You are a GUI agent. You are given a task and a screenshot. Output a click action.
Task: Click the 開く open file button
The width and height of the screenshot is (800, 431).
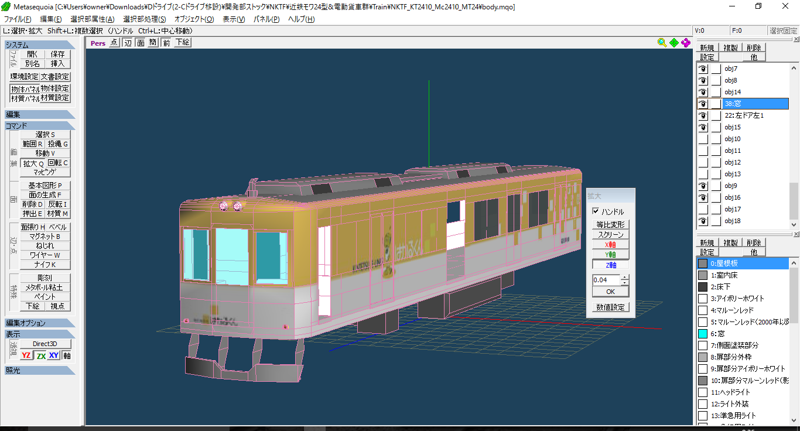[x=33, y=54]
